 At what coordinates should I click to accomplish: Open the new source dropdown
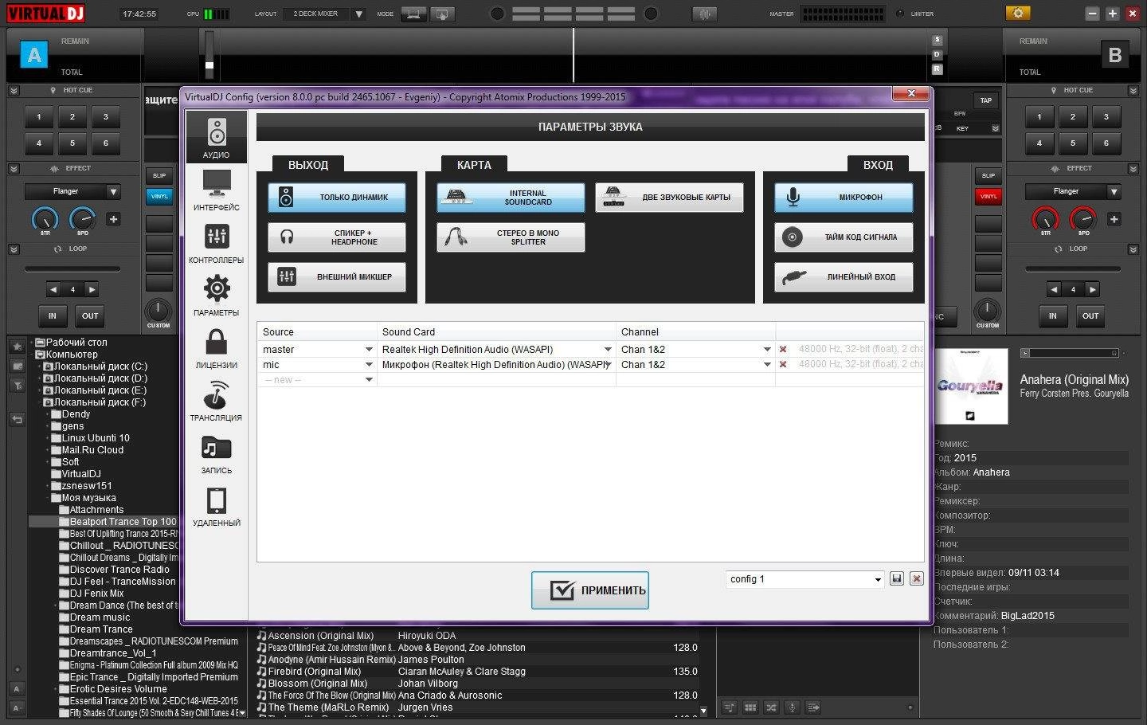pyautogui.click(x=369, y=380)
